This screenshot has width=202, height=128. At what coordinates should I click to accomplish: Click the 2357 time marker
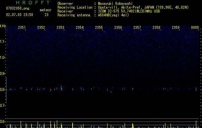pos(137,28)
